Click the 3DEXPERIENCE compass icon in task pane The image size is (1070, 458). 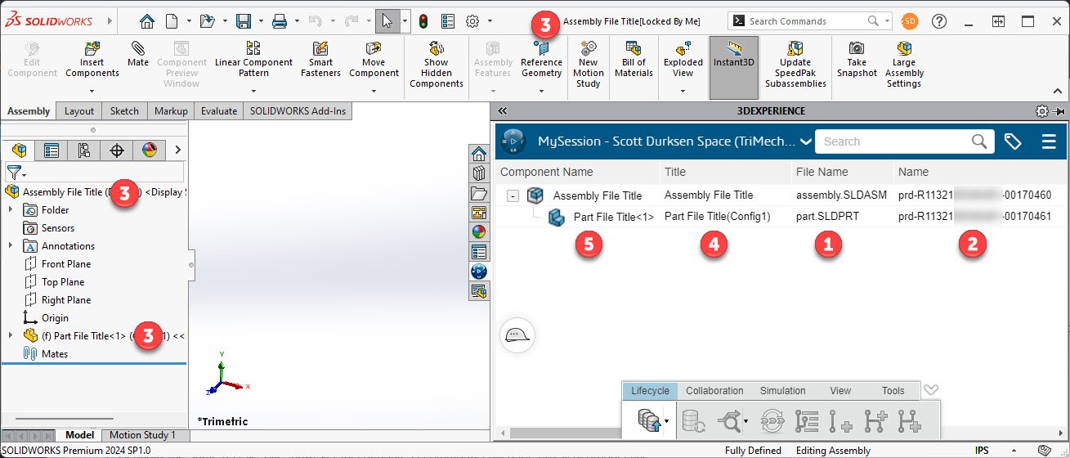(479, 271)
